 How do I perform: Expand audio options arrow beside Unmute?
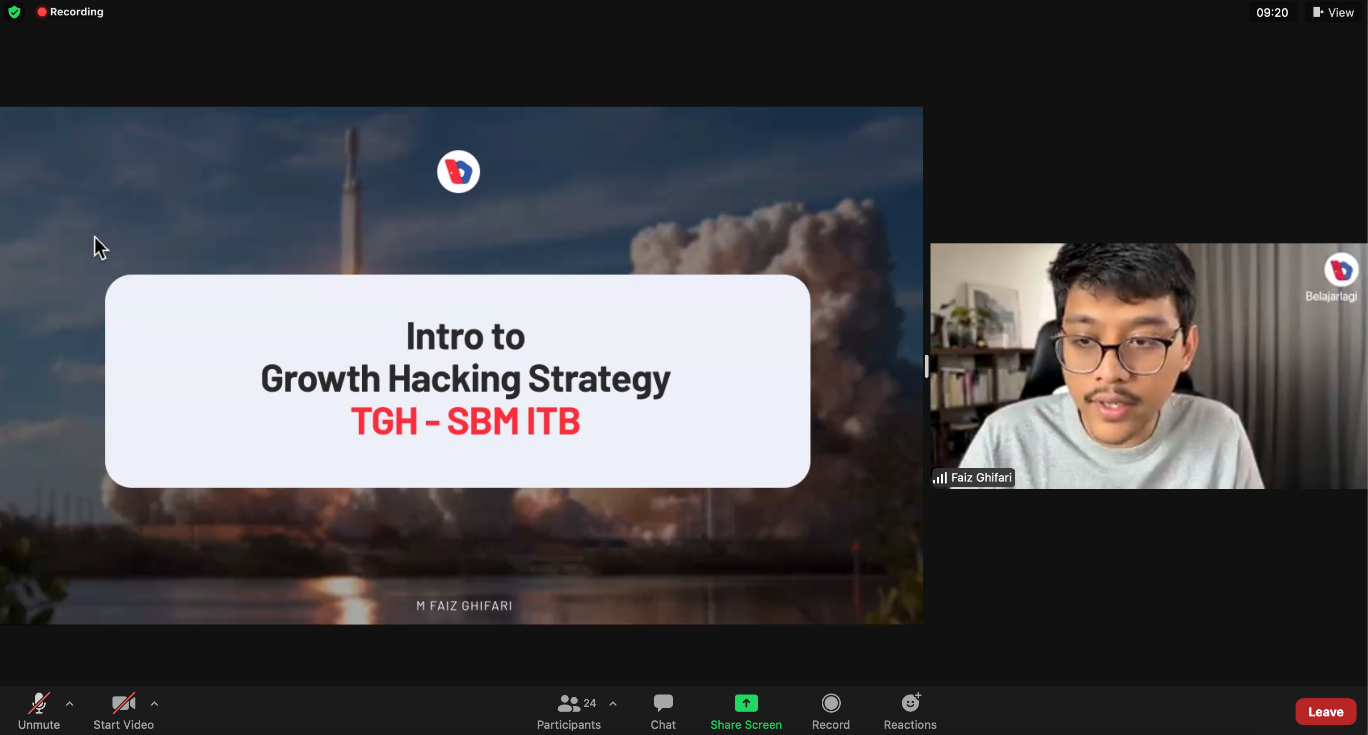pos(70,704)
